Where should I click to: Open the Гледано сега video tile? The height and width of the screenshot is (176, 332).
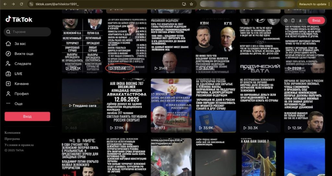click(82, 106)
